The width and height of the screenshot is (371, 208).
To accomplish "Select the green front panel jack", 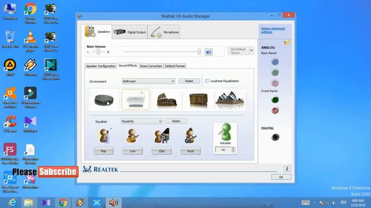I will [275, 99].
